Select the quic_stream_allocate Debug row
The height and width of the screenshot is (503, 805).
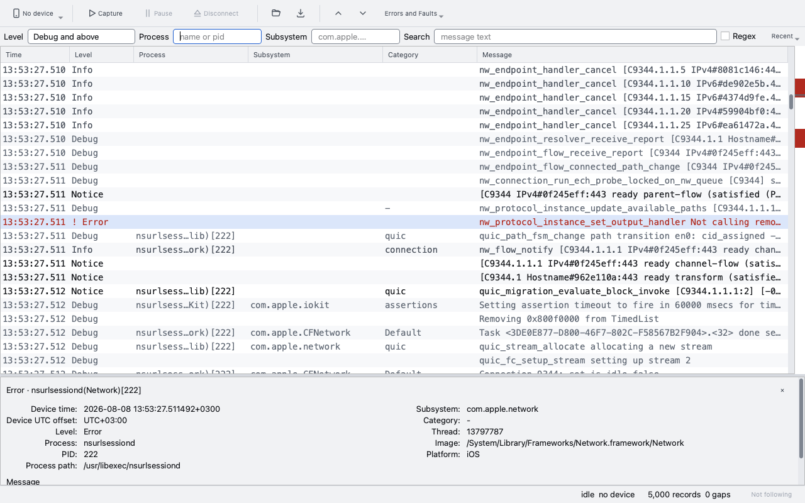click(x=394, y=346)
